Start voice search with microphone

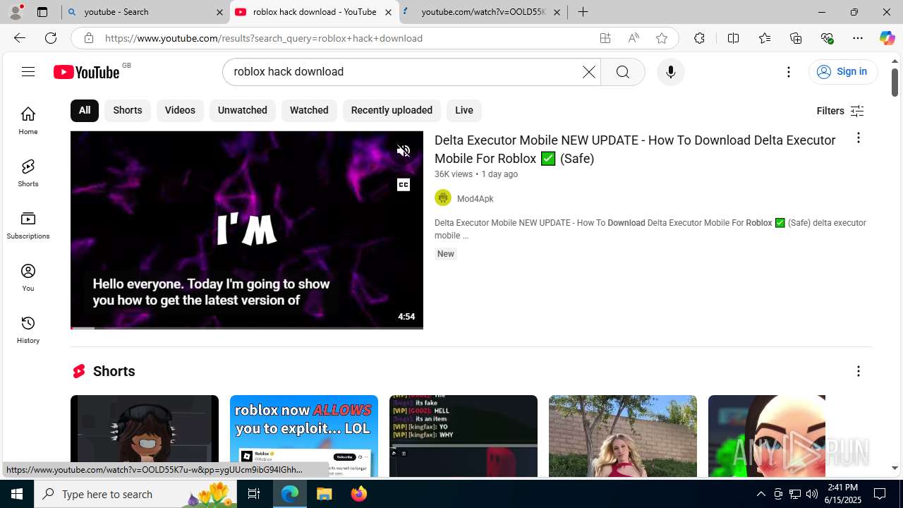click(670, 72)
